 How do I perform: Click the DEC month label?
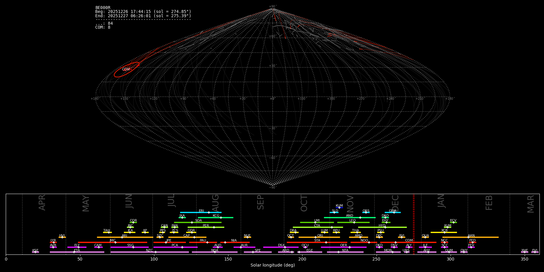pos(395,203)
